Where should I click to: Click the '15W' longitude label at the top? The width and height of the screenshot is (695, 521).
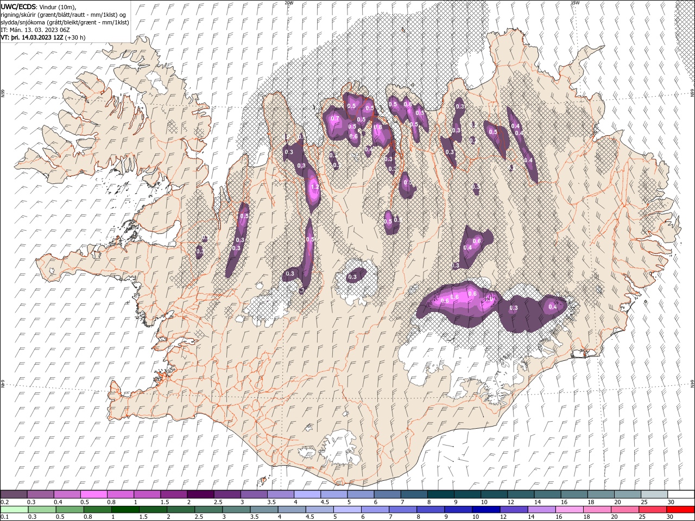pyautogui.click(x=575, y=3)
